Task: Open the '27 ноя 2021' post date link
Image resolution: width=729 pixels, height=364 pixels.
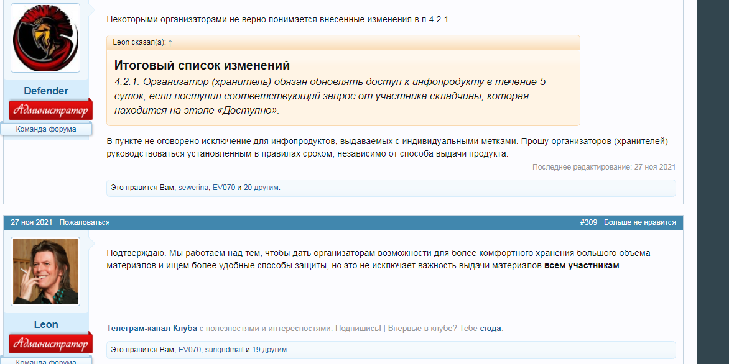Action: [32, 222]
